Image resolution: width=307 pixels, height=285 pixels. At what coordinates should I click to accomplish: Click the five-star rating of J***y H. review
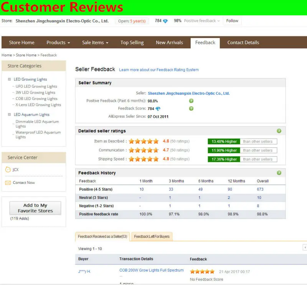[x=202, y=272]
